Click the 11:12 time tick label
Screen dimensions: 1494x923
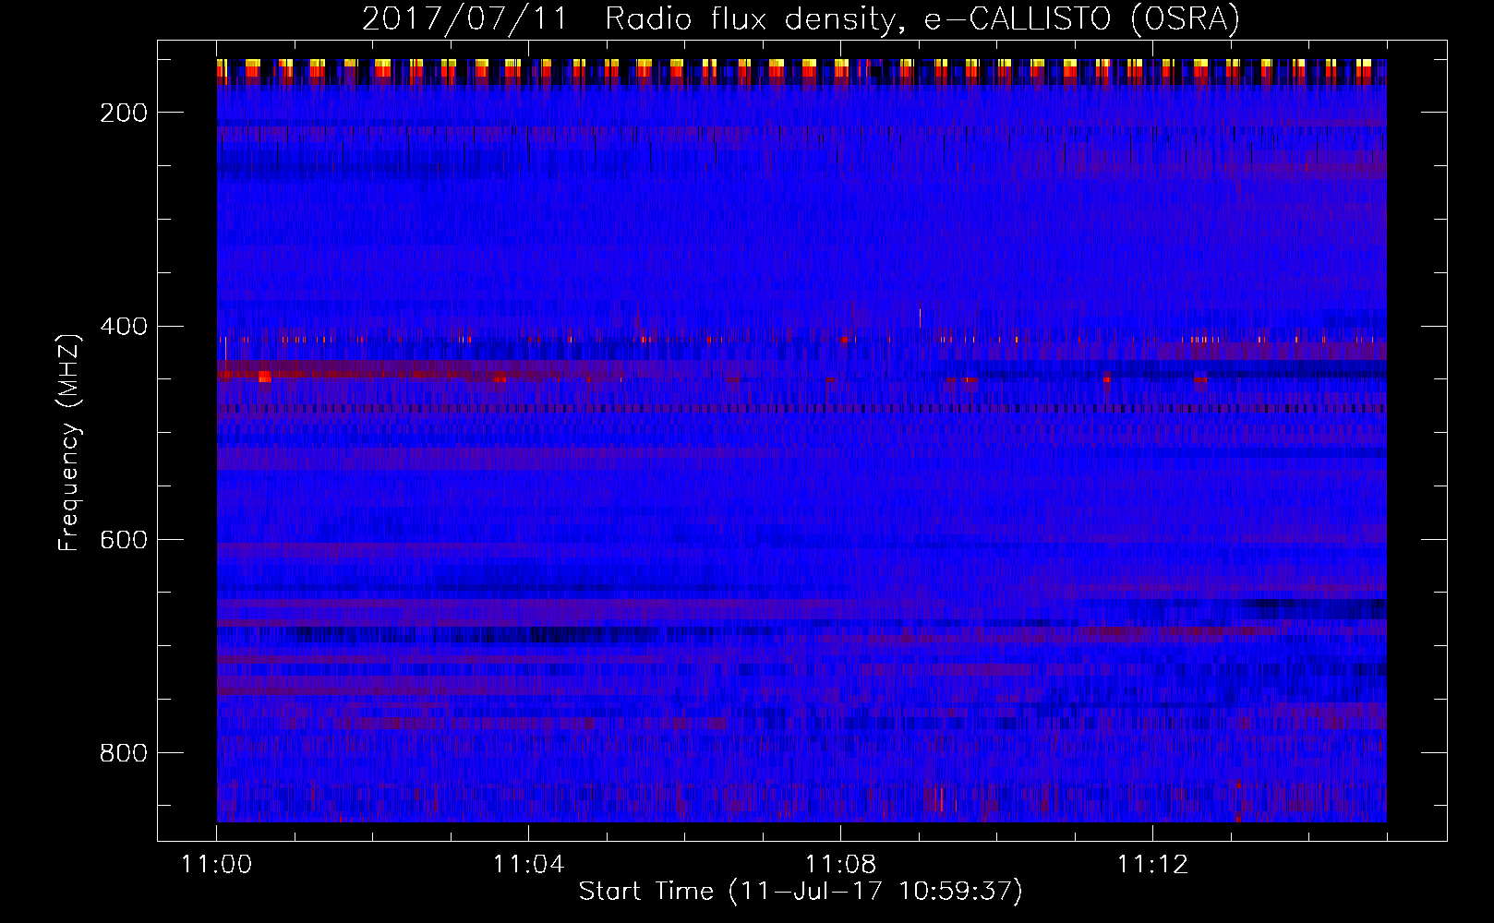(1152, 865)
